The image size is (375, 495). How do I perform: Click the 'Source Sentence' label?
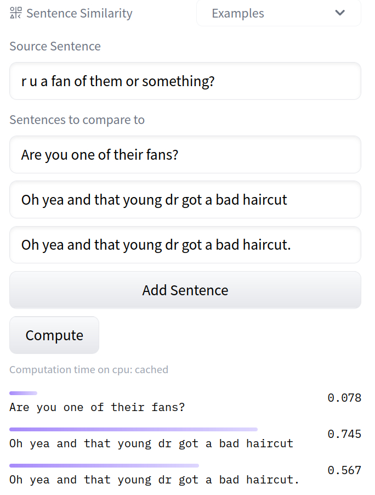tap(55, 46)
